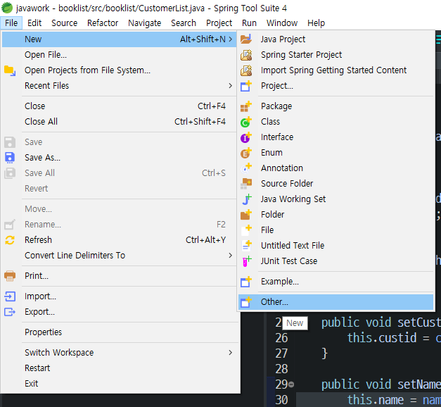Click the Print printer icon
Image resolution: width=441 pixels, height=407 pixels.
10,276
